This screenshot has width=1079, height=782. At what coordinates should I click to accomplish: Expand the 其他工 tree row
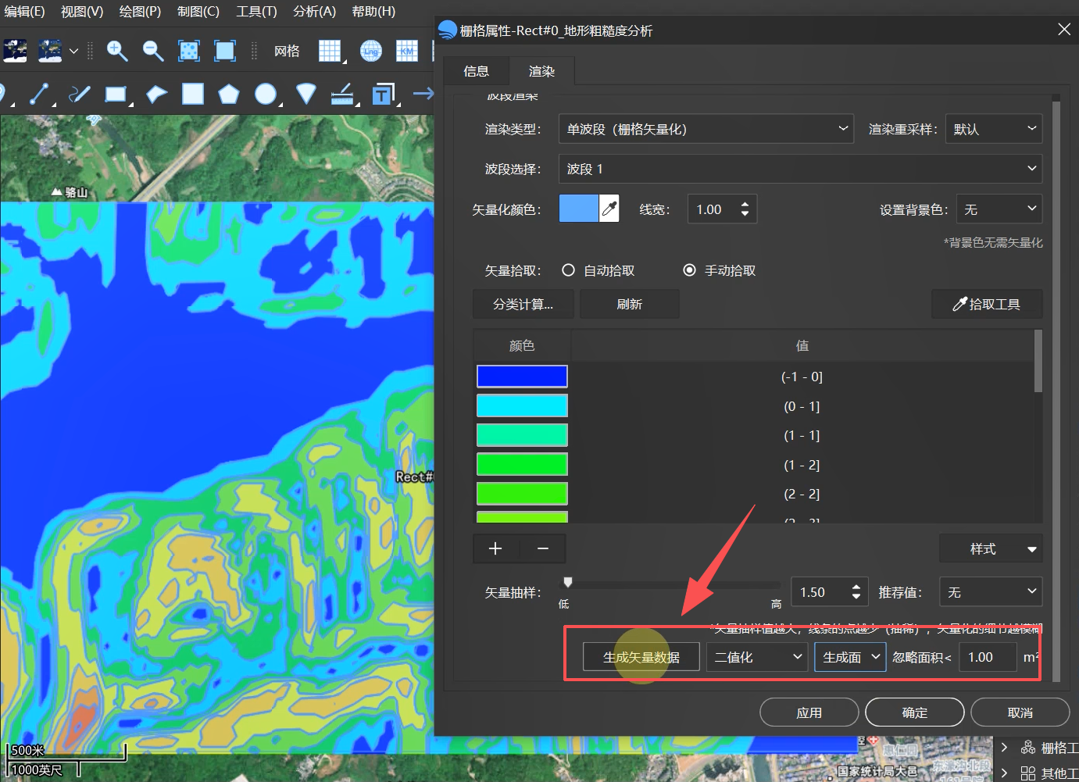pos(1005,773)
